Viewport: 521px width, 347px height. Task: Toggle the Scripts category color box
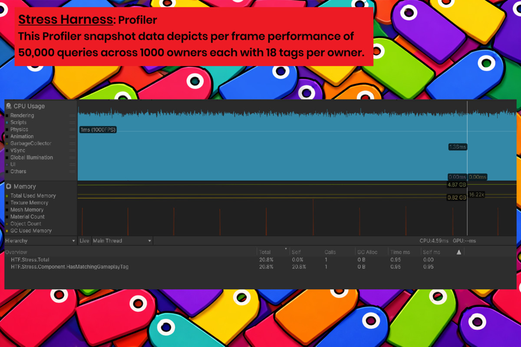click(7, 123)
